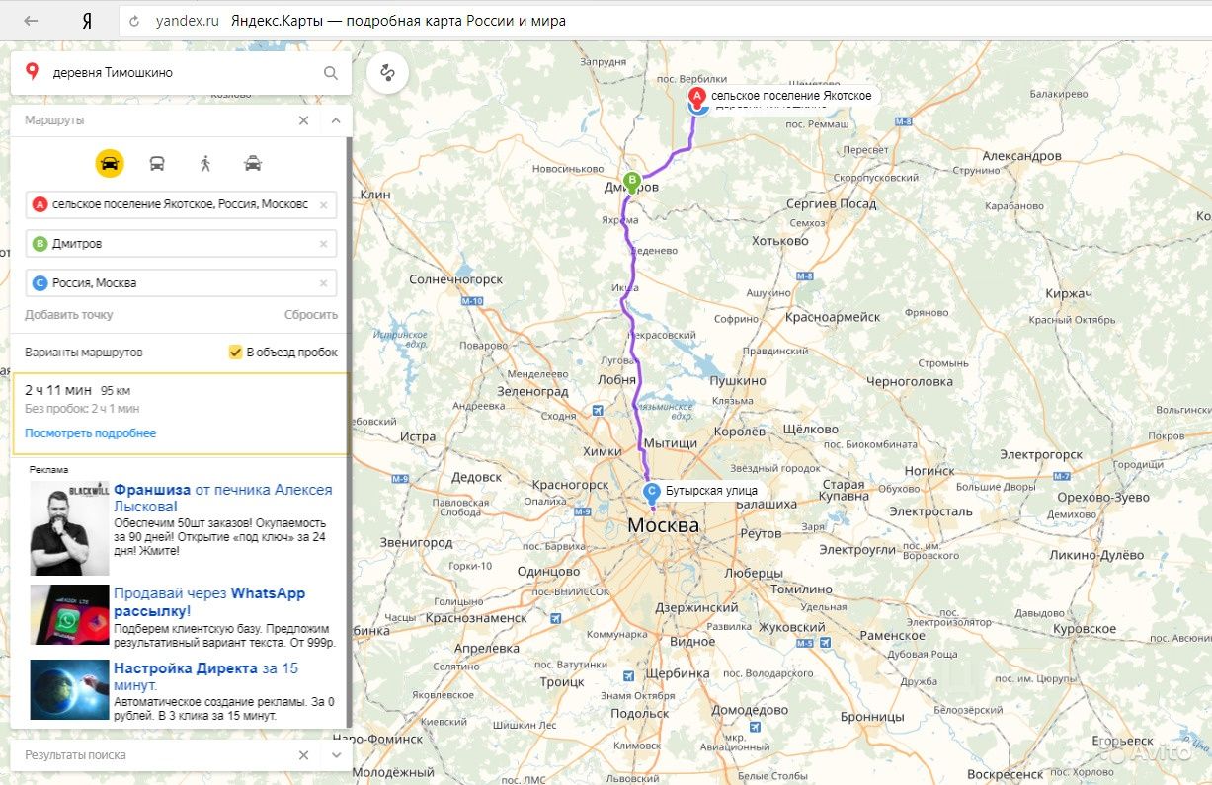Click map marker A at Якотское

[x=697, y=97]
